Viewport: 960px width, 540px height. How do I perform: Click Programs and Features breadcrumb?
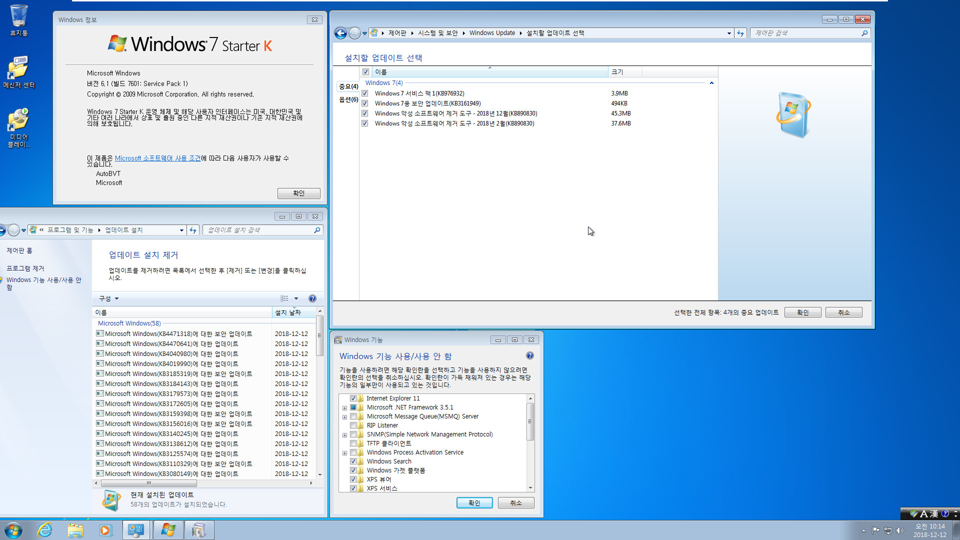click(70, 230)
